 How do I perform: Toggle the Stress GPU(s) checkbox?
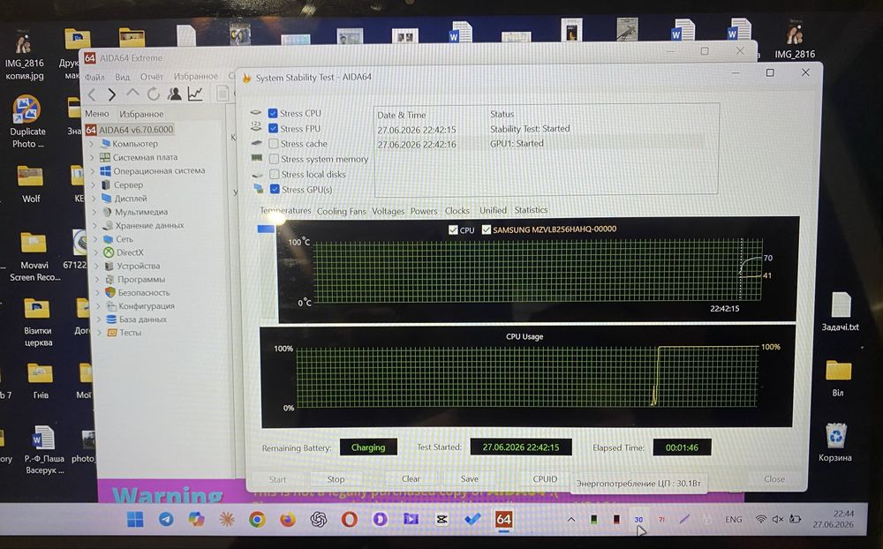[275, 189]
